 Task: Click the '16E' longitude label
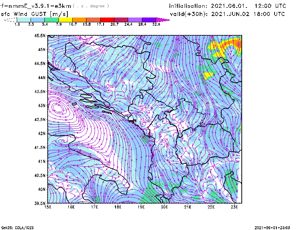pos(71,207)
